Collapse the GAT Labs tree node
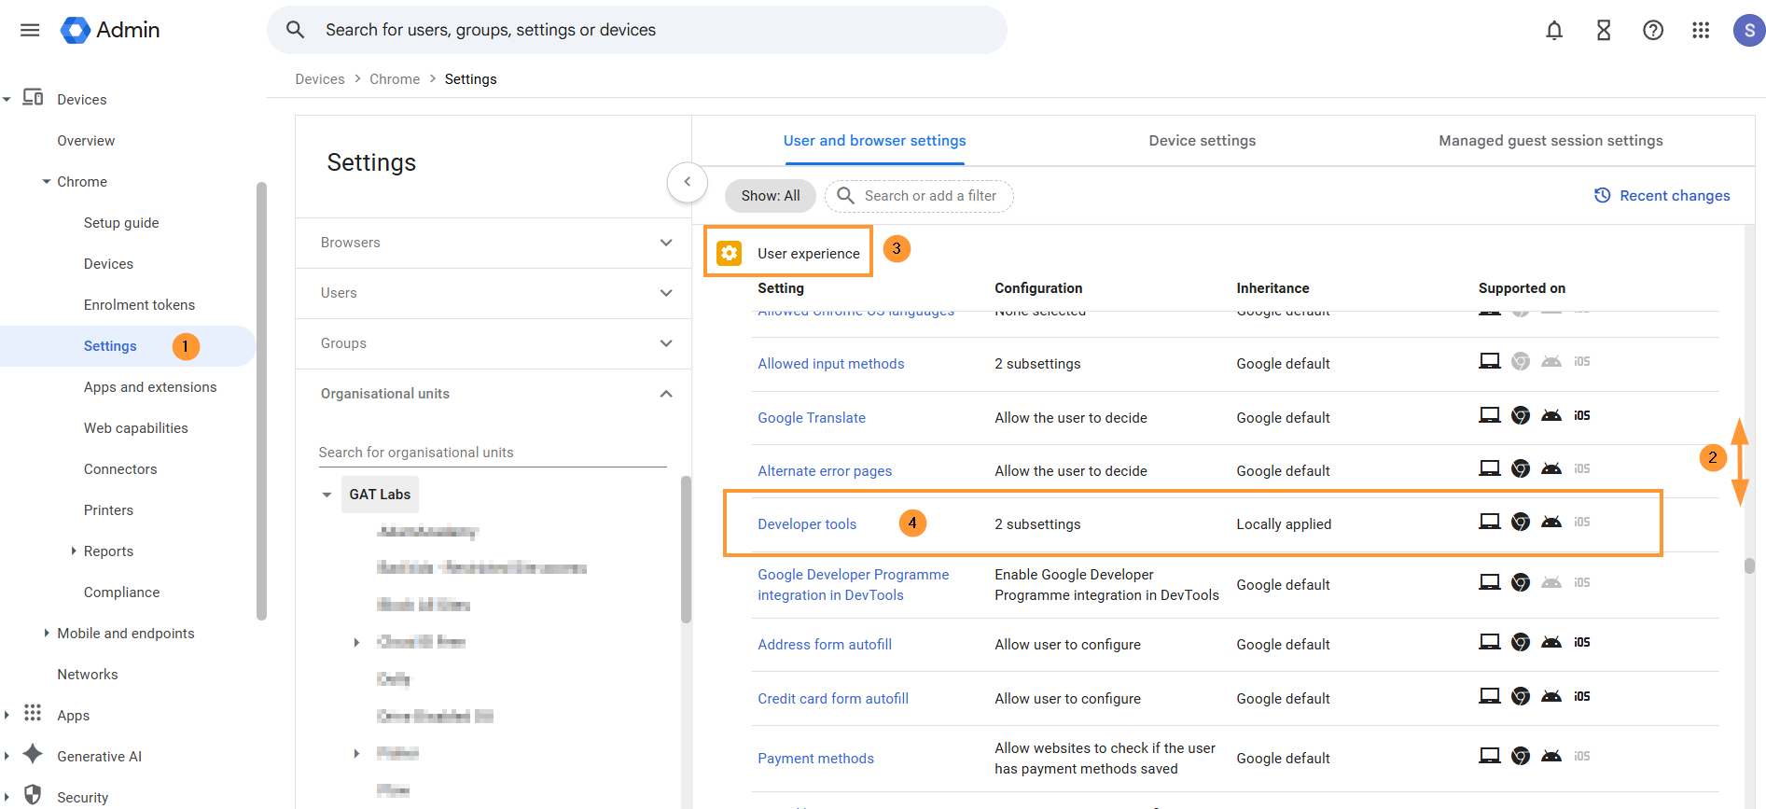The height and width of the screenshot is (809, 1766). pyautogui.click(x=327, y=495)
